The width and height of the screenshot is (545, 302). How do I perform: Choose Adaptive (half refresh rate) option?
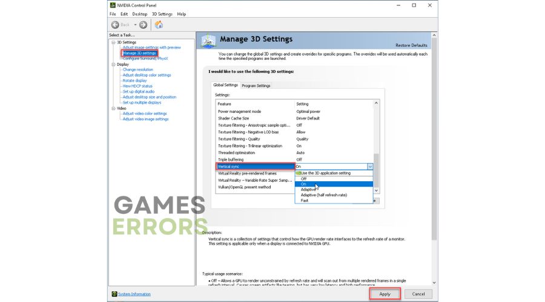click(x=334, y=195)
